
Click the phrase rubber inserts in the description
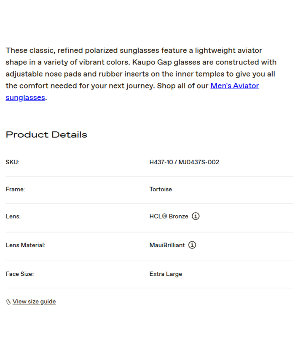[125, 74]
